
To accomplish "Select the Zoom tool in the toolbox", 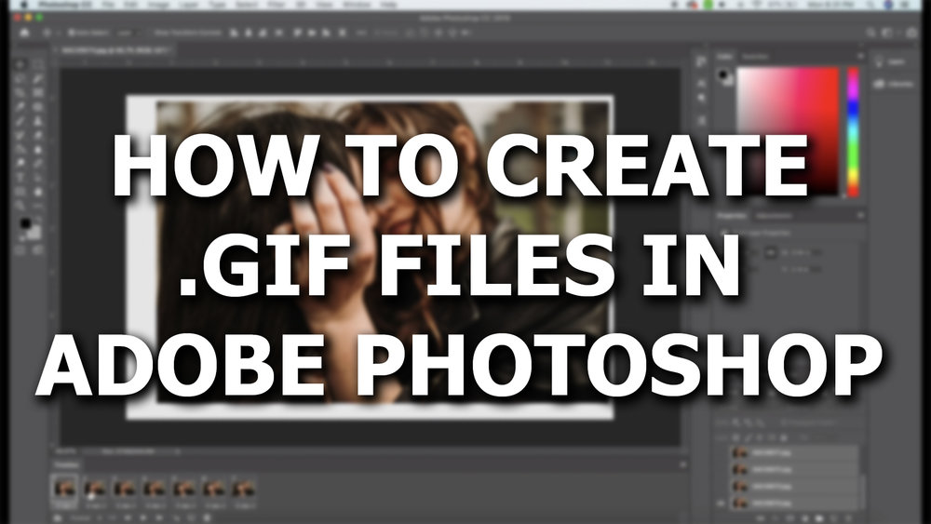I will pos(20,206).
